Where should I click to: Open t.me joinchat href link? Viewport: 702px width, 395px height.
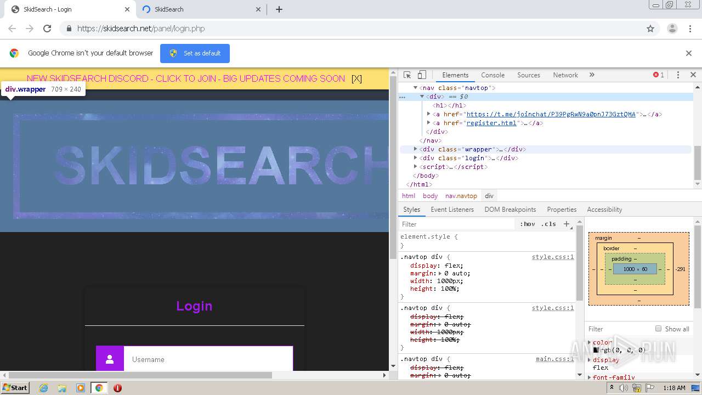pos(551,114)
